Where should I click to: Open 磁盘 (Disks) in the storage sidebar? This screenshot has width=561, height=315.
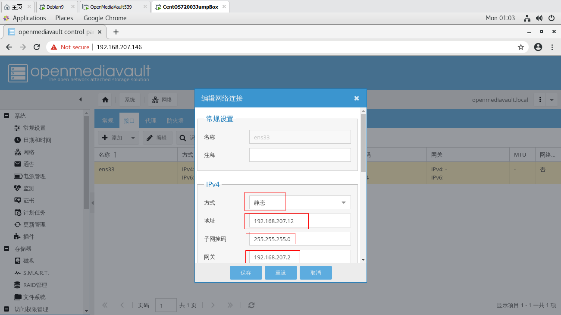click(x=26, y=261)
